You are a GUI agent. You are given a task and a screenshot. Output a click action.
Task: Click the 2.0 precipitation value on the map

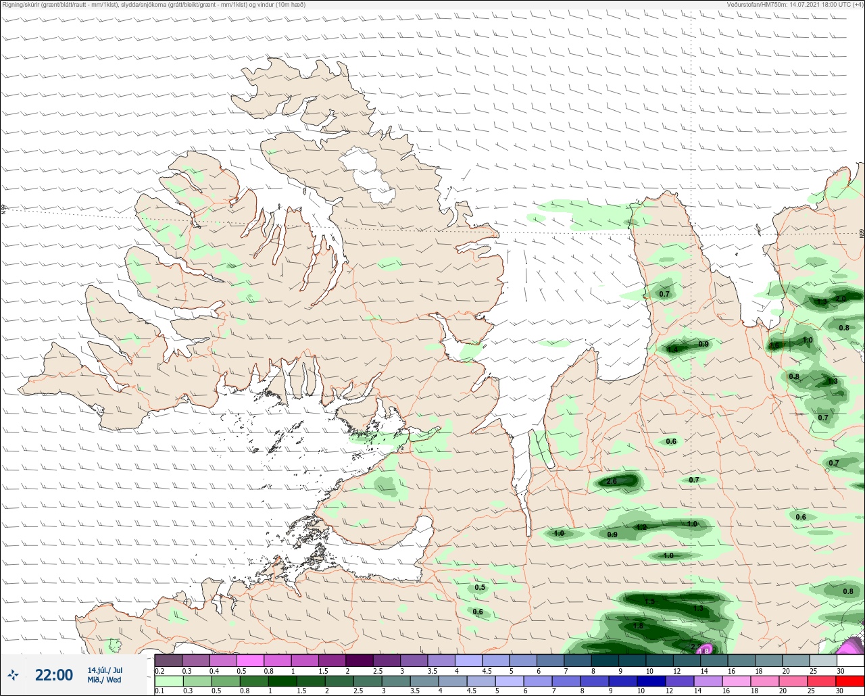[841, 299]
